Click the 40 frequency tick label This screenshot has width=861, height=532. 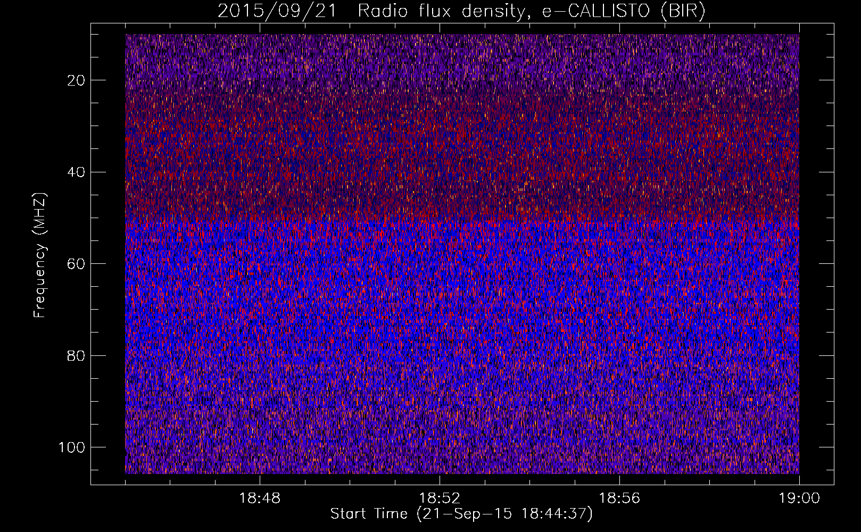(x=77, y=172)
